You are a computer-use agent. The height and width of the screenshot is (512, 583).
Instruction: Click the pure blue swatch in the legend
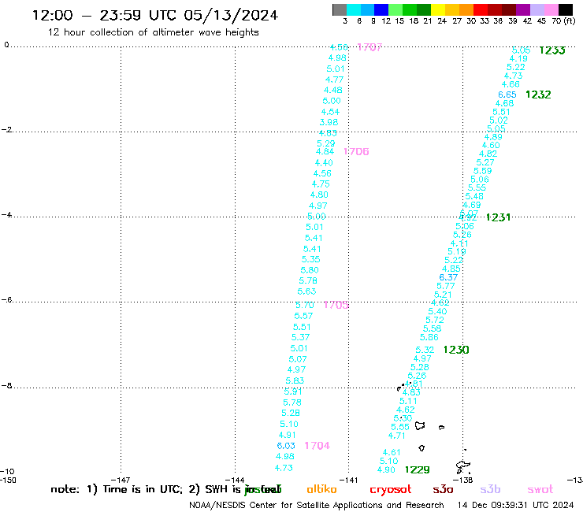(381, 9)
